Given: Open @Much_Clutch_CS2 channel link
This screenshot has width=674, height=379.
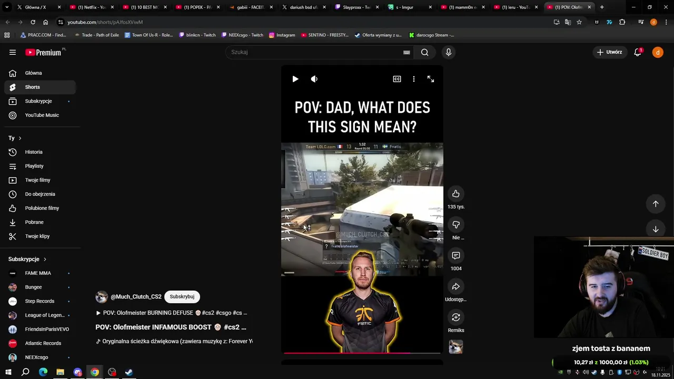Looking at the screenshot, I should click(x=136, y=297).
